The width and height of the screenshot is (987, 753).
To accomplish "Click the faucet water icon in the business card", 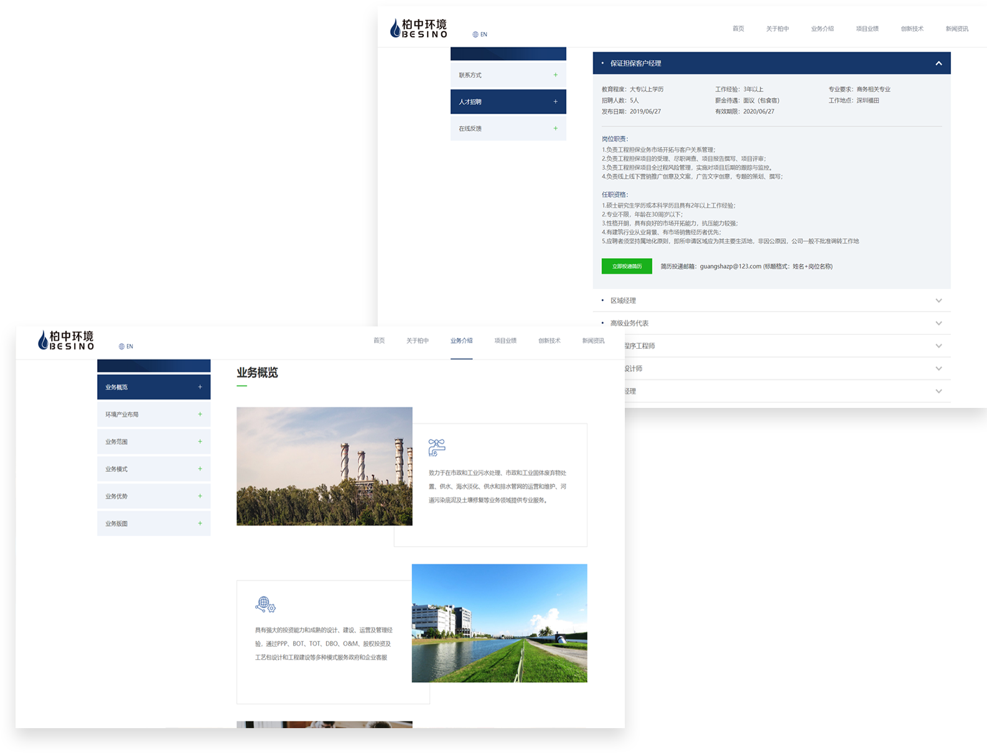I will (437, 447).
